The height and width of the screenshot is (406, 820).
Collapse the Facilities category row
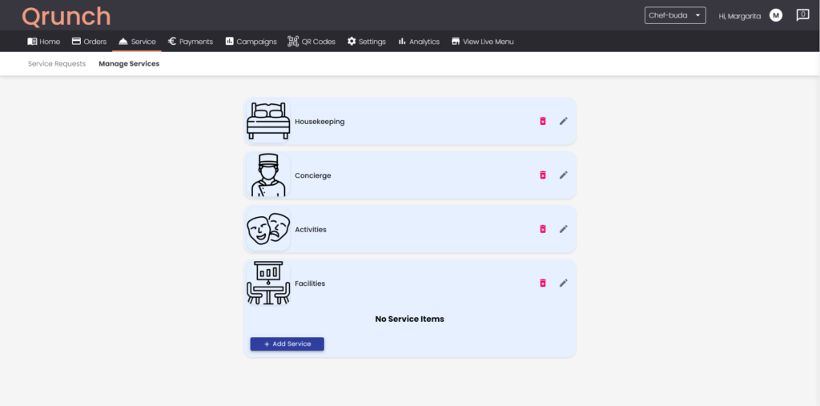pos(410,283)
